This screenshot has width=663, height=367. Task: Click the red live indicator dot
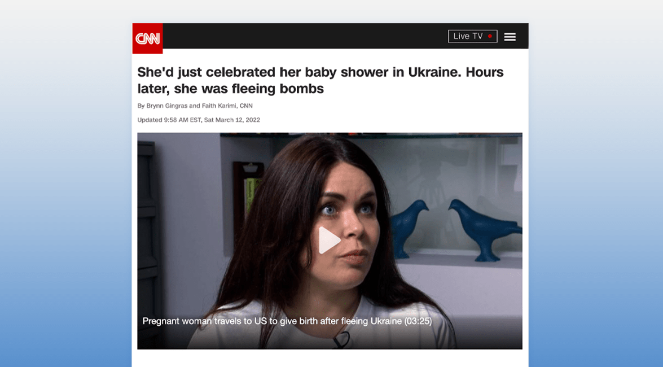(490, 36)
